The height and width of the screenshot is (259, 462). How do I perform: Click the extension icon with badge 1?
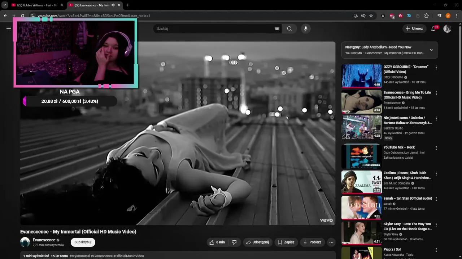[x=392, y=16]
